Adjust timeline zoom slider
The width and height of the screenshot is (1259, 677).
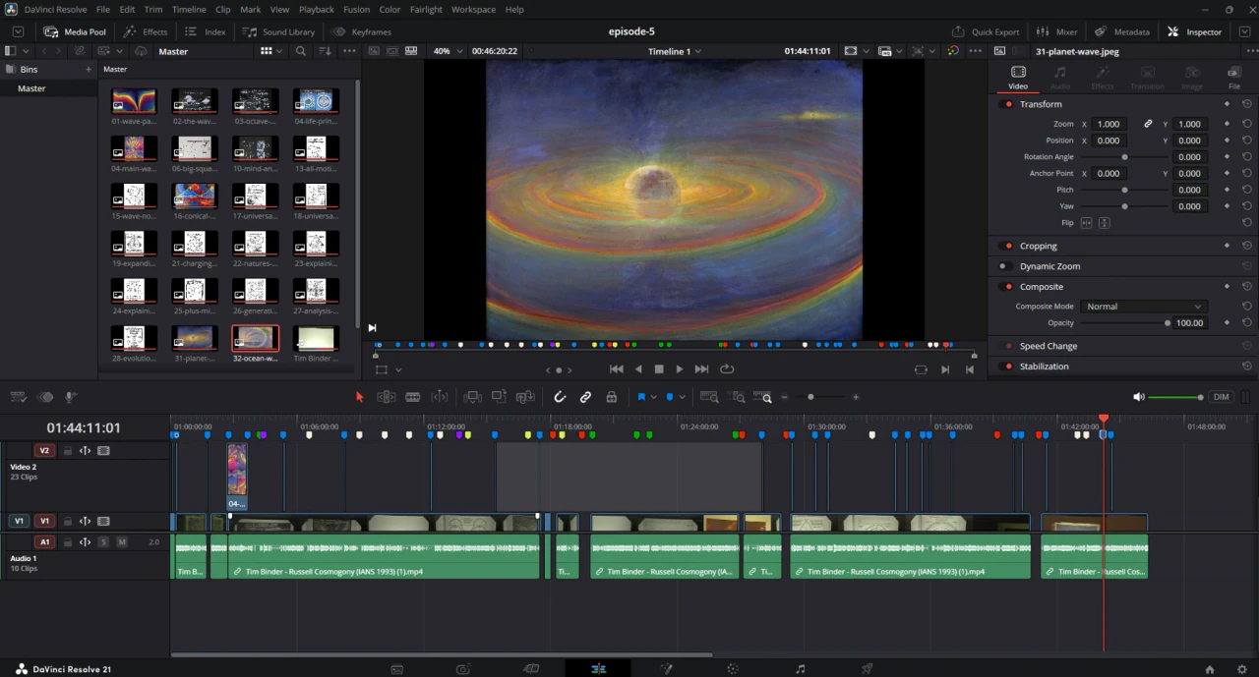pyautogui.click(x=810, y=397)
